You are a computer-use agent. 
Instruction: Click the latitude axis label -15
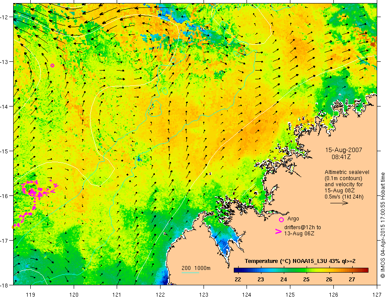5,151
